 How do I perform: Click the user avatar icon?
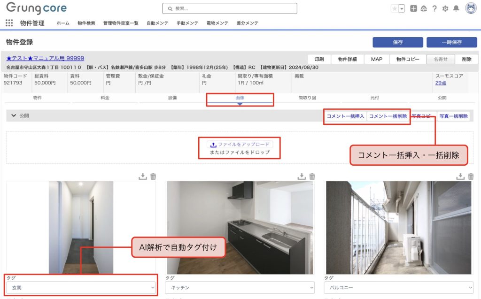click(x=470, y=8)
